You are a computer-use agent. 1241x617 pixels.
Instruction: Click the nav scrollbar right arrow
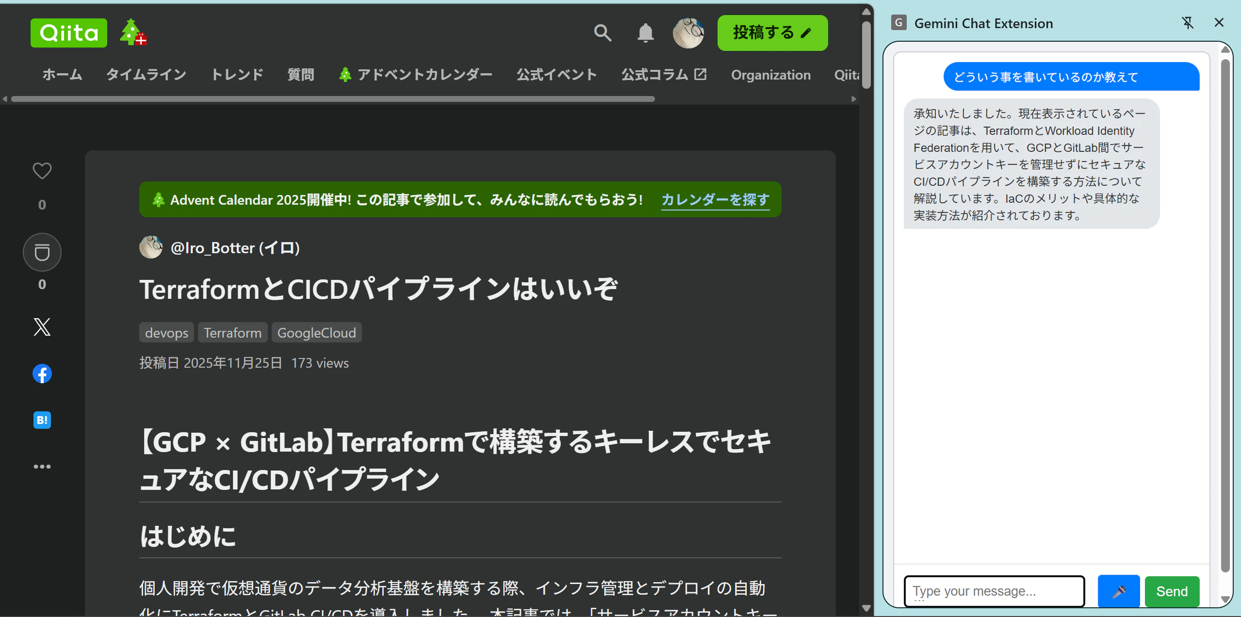click(x=854, y=99)
